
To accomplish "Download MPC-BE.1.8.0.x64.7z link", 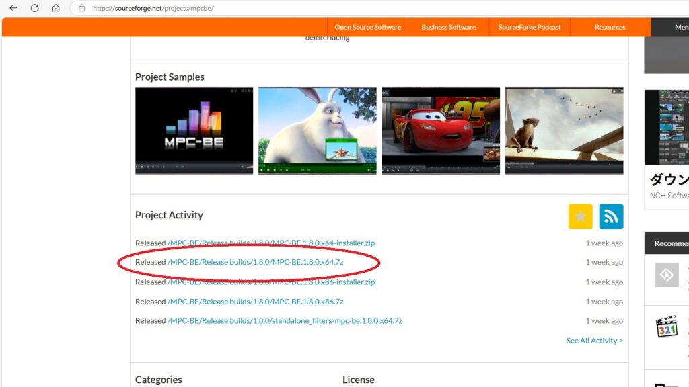I will (255, 262).
